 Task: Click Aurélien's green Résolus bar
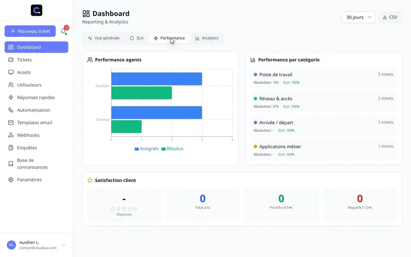(142, 93)
